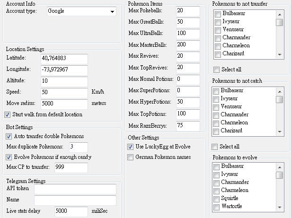291x218 pixels.
Task: Click the Longitude input field
Action: click(x=68, y=70)
